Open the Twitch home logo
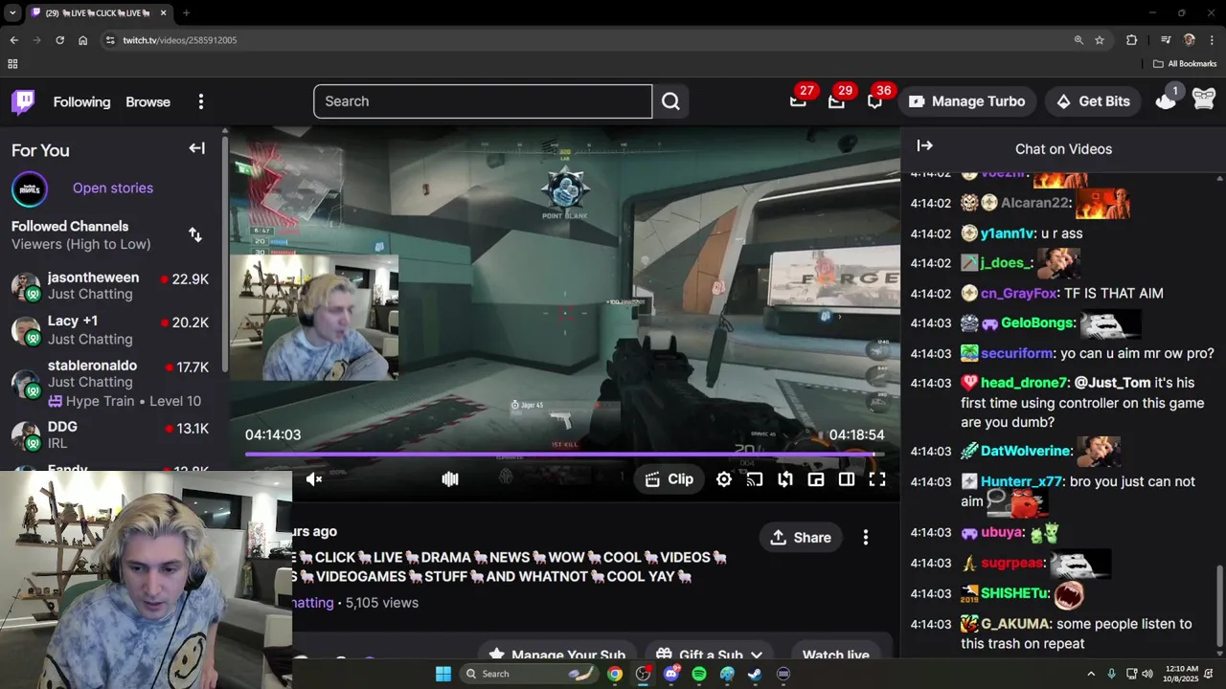This screenshot has width=1226, height=689. 23,101
